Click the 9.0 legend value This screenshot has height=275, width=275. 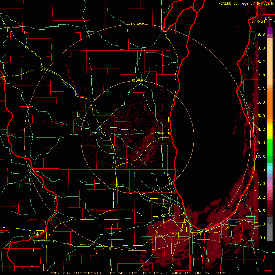point(261,48)
